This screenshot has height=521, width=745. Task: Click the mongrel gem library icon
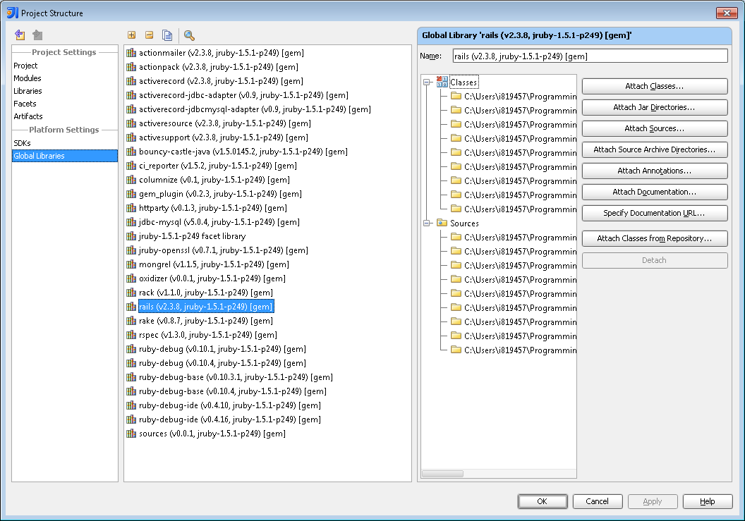coord(131,264)
